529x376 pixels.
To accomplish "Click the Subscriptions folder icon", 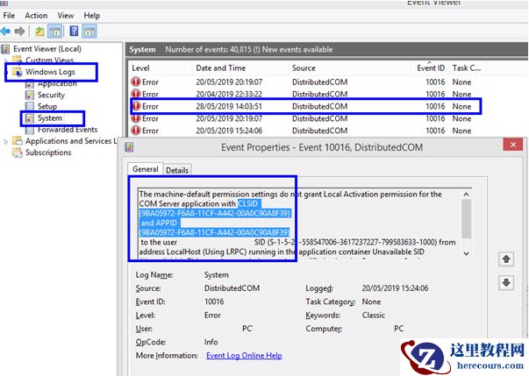I will (18, 153).
